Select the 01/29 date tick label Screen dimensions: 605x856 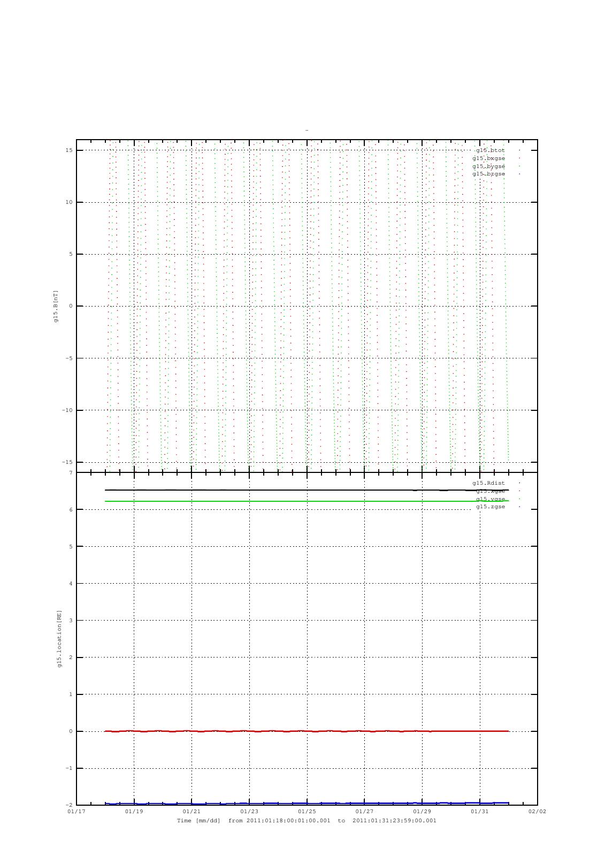point(422,812)
